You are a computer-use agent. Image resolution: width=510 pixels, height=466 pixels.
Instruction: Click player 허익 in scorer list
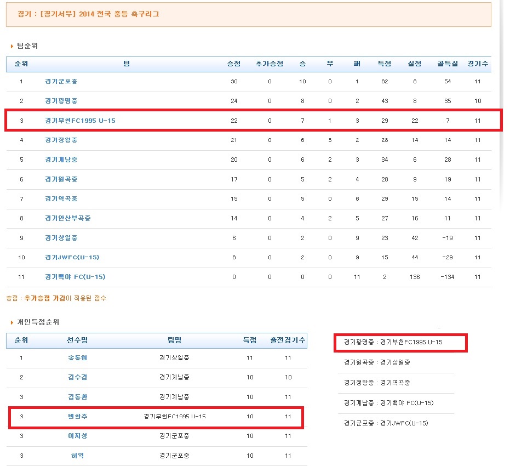77,455
